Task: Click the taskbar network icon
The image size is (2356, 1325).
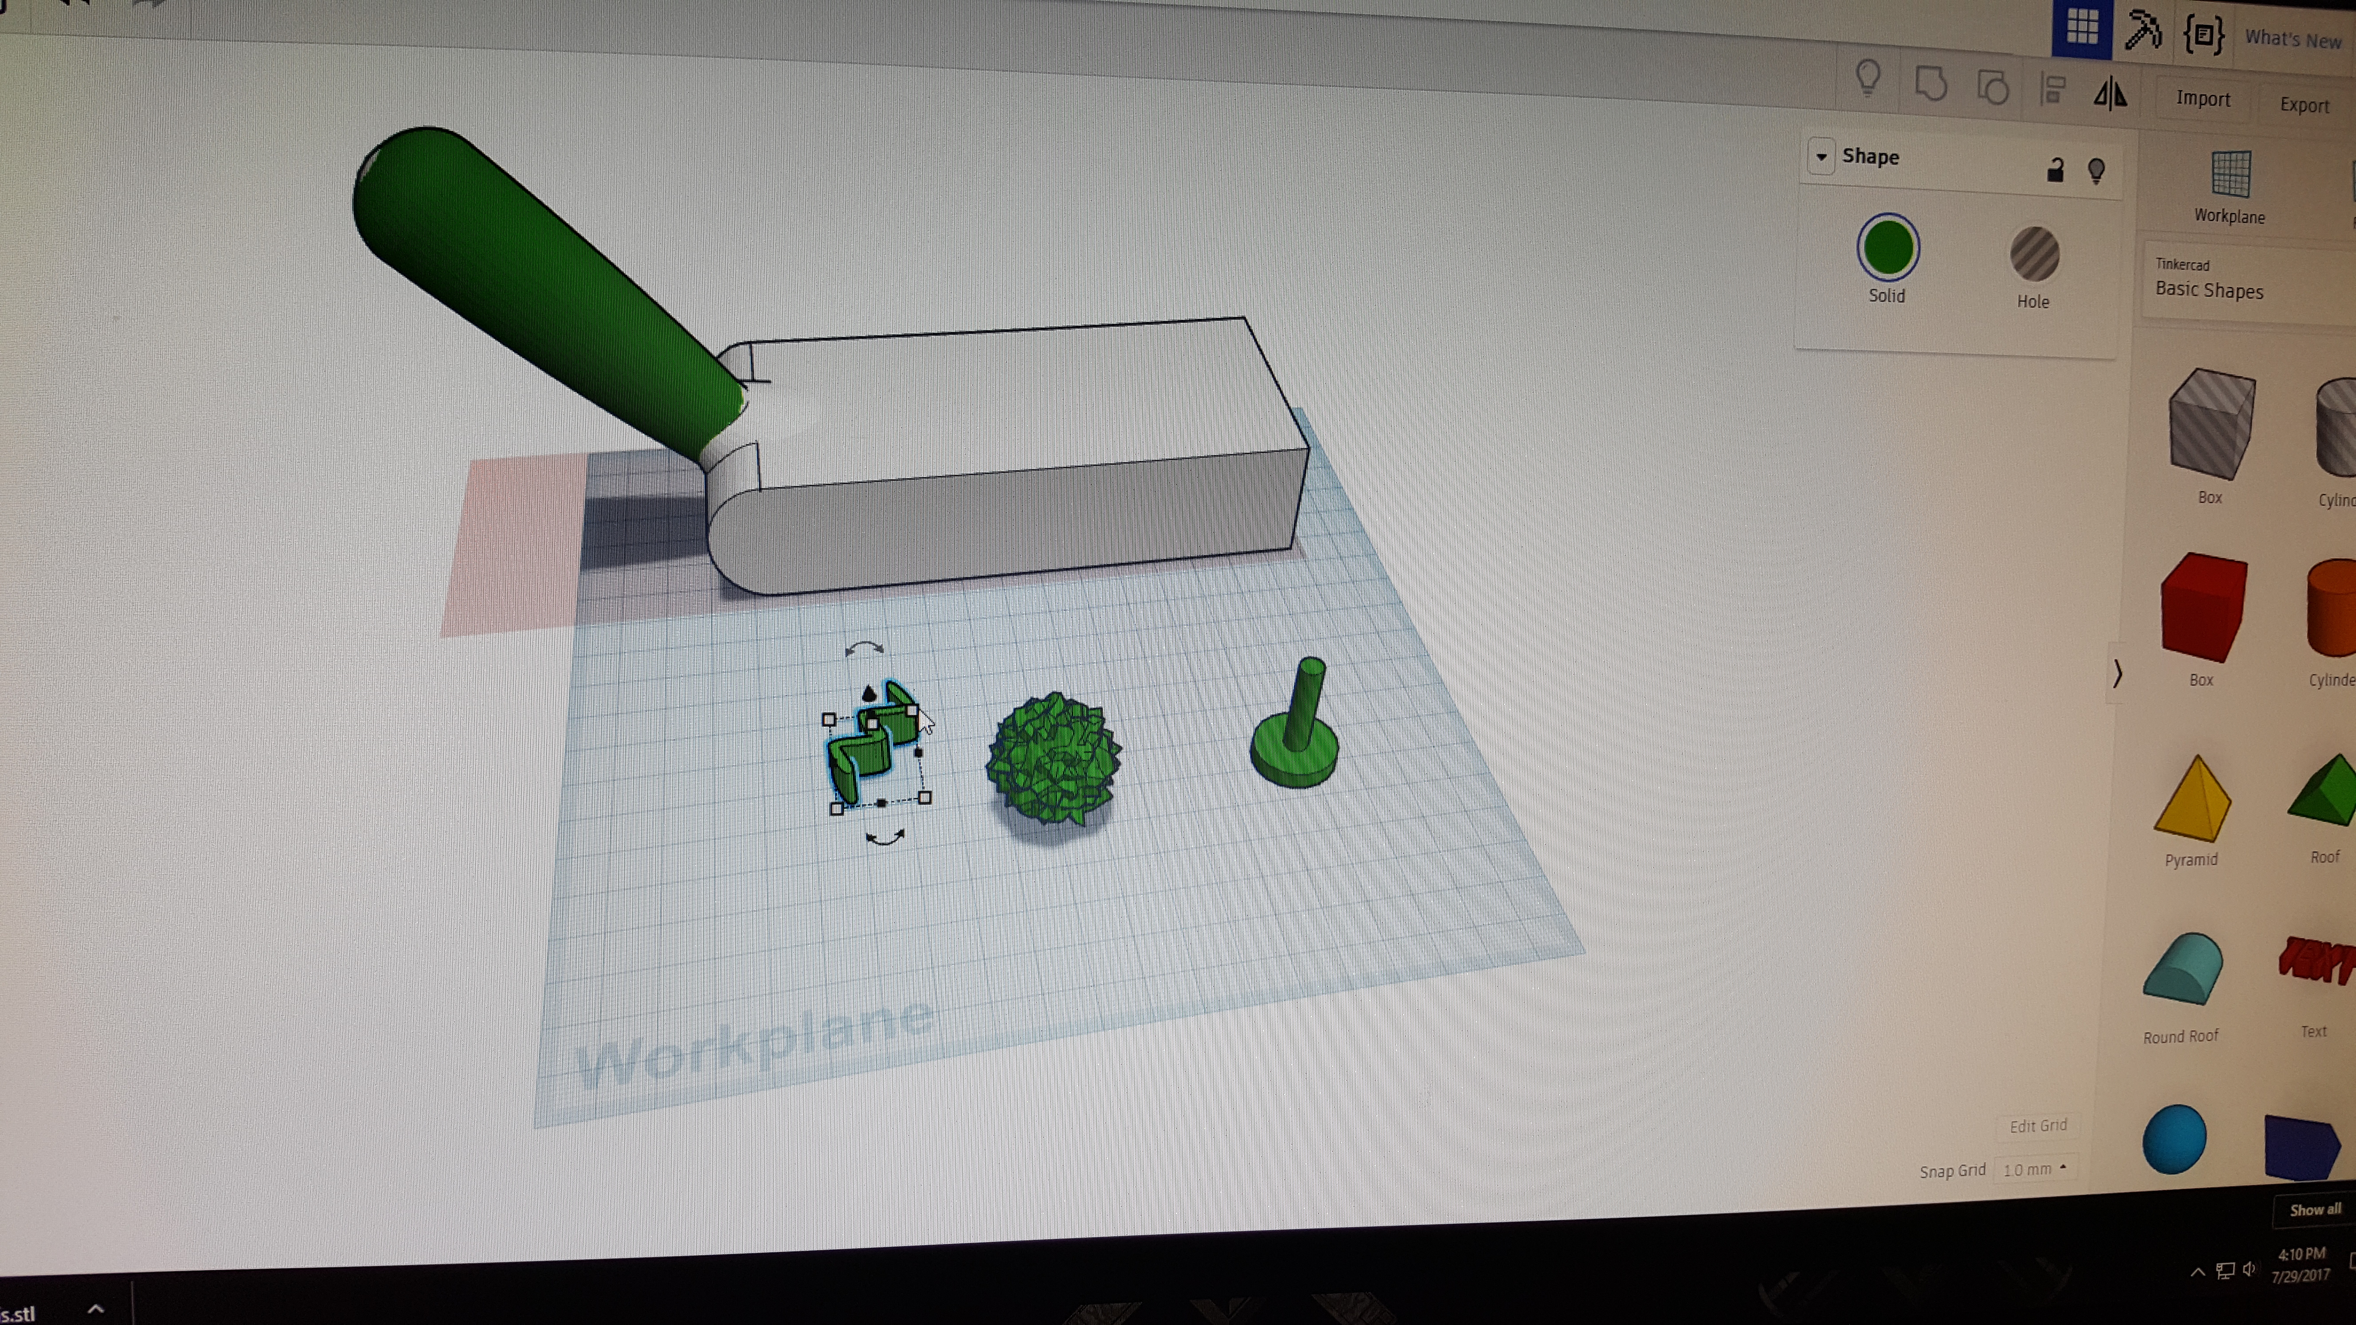Action: point(2225,1271)
